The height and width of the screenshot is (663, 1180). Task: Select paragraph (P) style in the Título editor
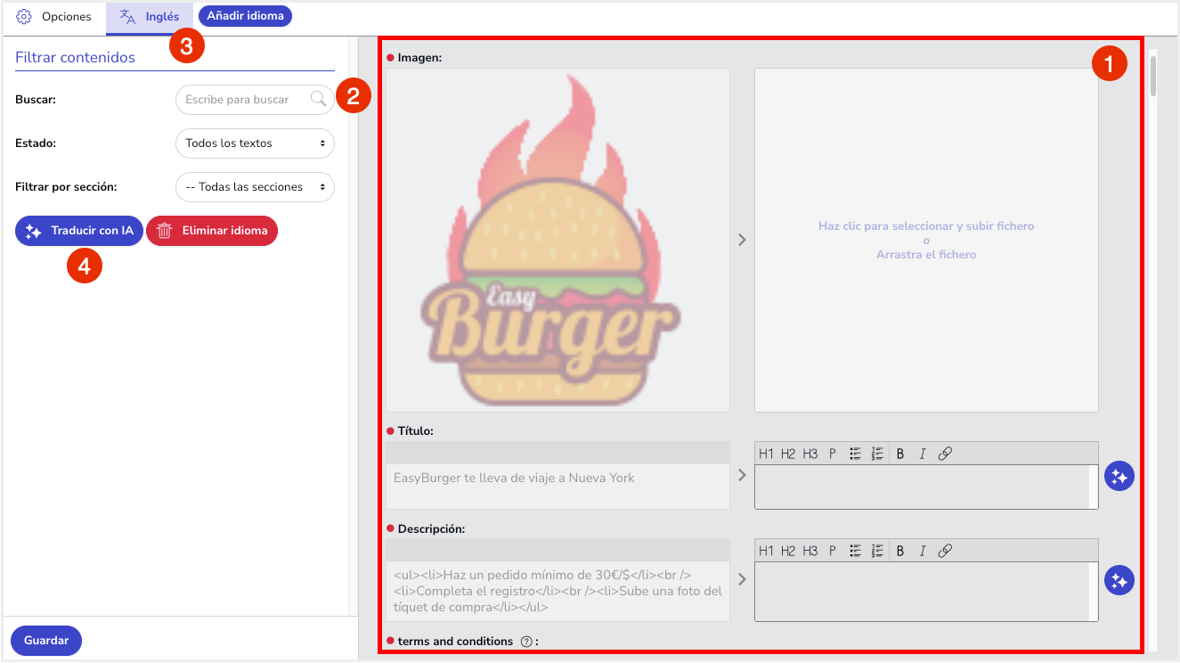pyautogui.click(x=833, y=454)
